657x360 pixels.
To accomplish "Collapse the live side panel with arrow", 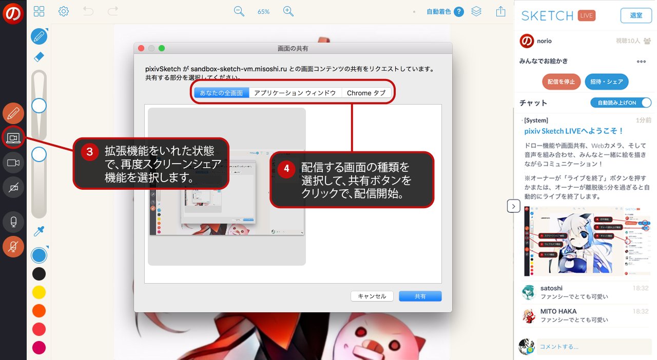I will pyautogui.click(x=513, y=206).
